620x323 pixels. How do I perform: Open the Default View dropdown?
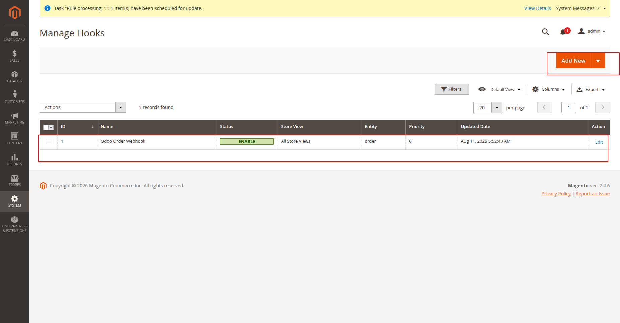coord(499,89)
